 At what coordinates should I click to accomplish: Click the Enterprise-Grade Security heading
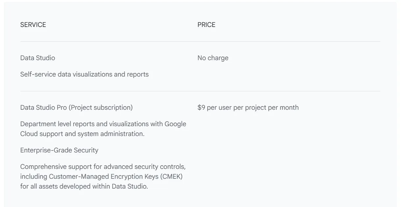pos(59,150)
